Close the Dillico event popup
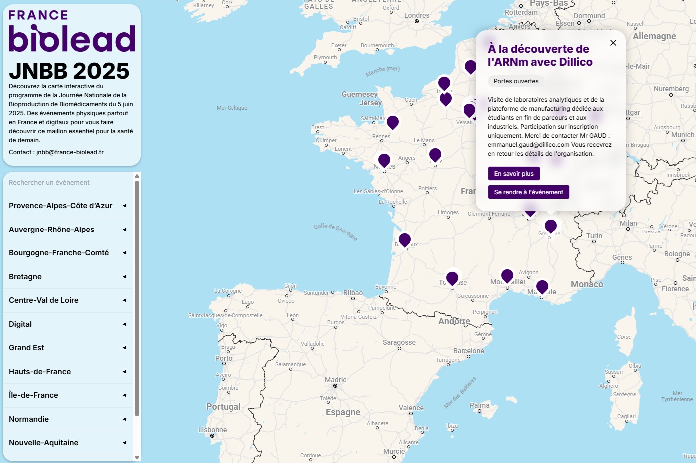The width and height of the screenshot is (696, 463). tap(613, 43)
